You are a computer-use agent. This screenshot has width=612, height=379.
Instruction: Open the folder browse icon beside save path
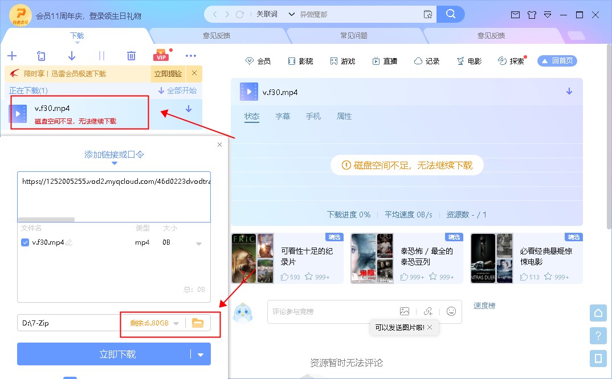(198, 322)
